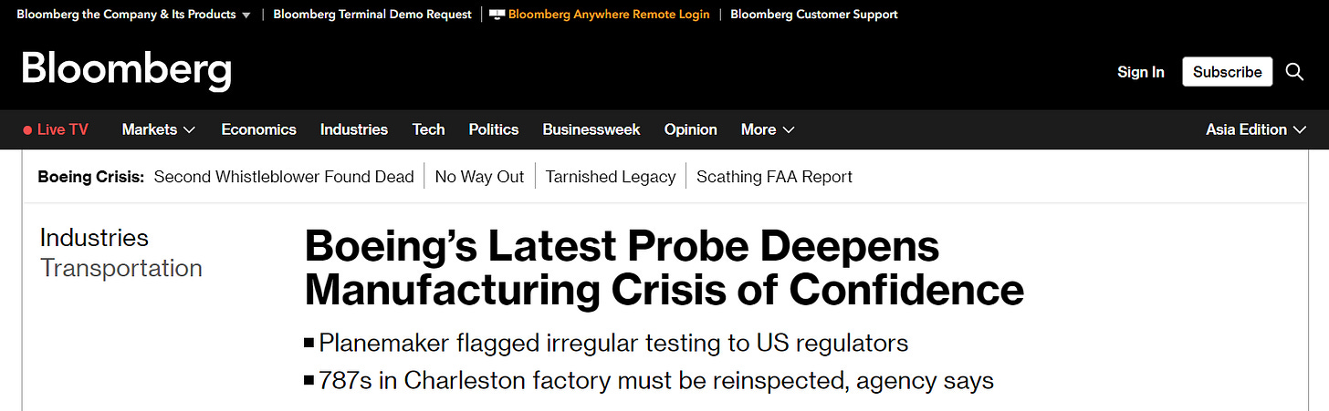Expand the Markets dropdown menu
The height and width of the screenshot is (411, 1329).
[x=159, y=129]
